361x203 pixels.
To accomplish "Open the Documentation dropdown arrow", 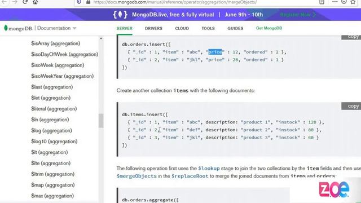I will coord(74,28).
